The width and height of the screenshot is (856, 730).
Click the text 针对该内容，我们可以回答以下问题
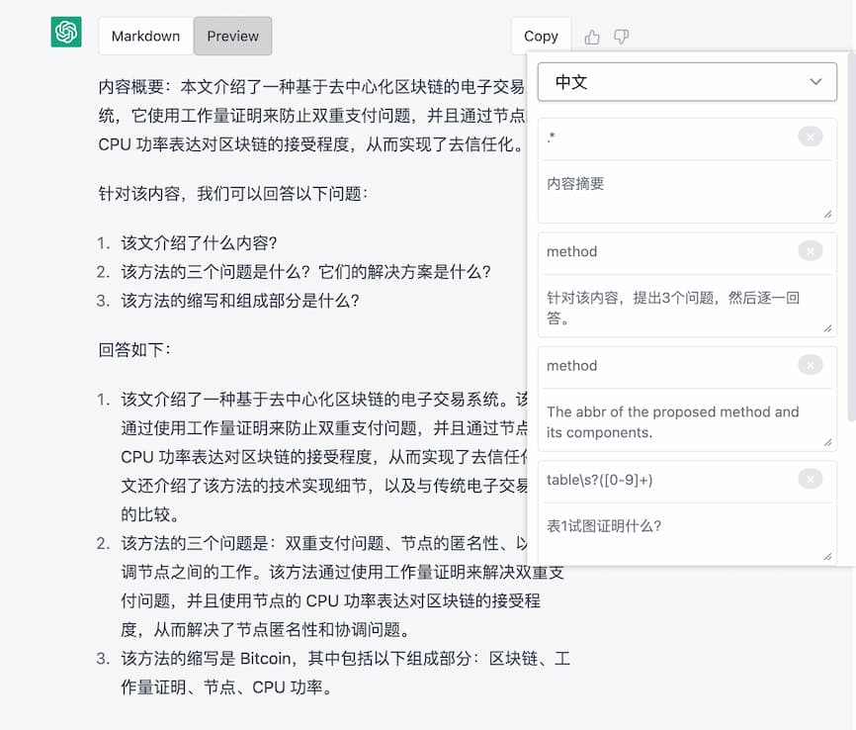click(233, 194)
